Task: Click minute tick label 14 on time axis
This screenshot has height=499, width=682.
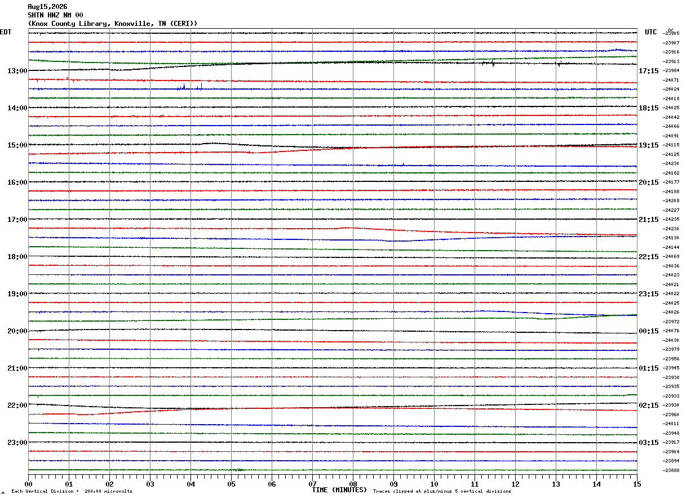Action: pyautogui.click(x=596, y=484)
